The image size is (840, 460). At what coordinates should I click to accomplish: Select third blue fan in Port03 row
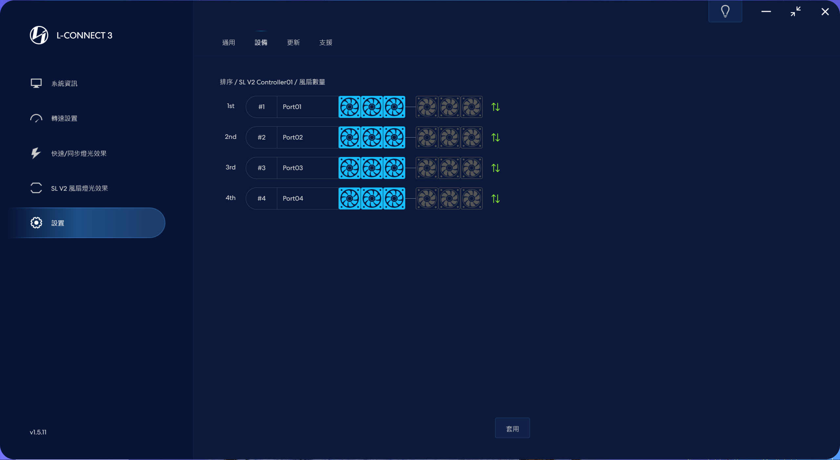click(x=394, y=168)
